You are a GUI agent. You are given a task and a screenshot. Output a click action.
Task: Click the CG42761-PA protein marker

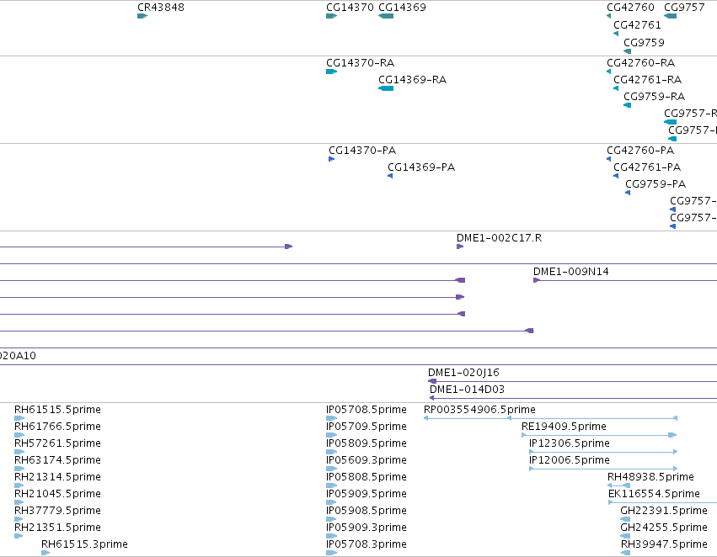pos(616,176)
